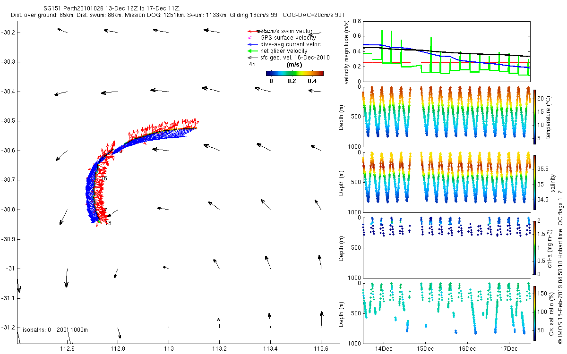Viewport: 567px width, 354px height.
Task: Click the 4h label under the legend
Action: point(252,64)
